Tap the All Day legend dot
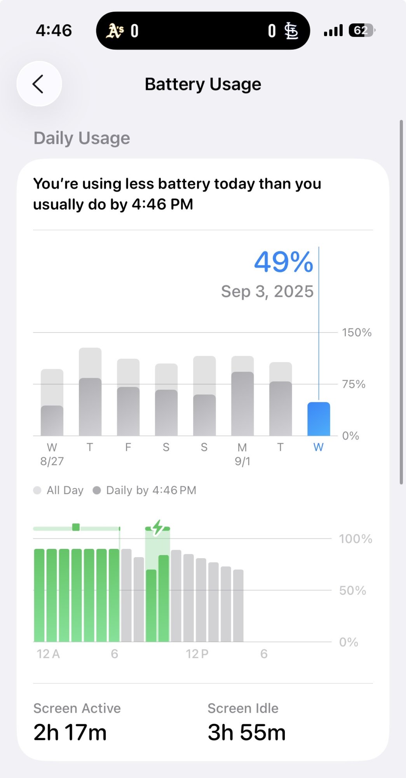 click(x=37, y=490)
